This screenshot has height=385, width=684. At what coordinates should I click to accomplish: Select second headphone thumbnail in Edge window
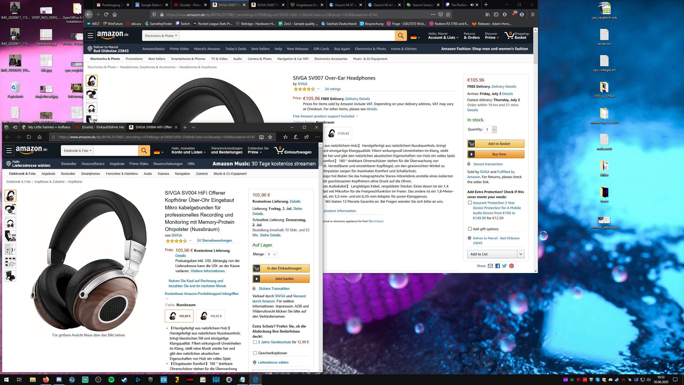point(10,209)
